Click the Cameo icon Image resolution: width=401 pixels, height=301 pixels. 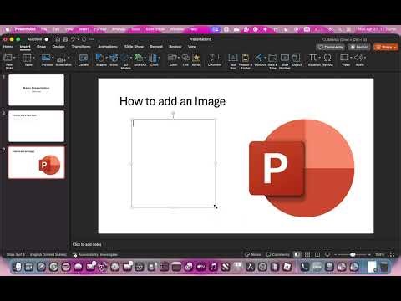click(84, 58)
